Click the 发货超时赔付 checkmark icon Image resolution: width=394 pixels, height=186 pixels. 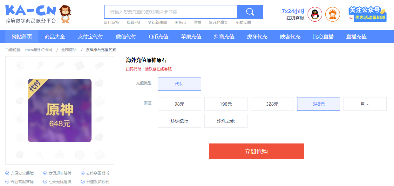click(x=45, y=173)
